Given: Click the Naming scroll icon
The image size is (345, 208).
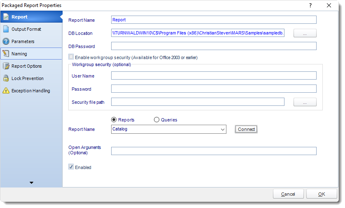Looking at the screenshot, I should click(6, 54).
